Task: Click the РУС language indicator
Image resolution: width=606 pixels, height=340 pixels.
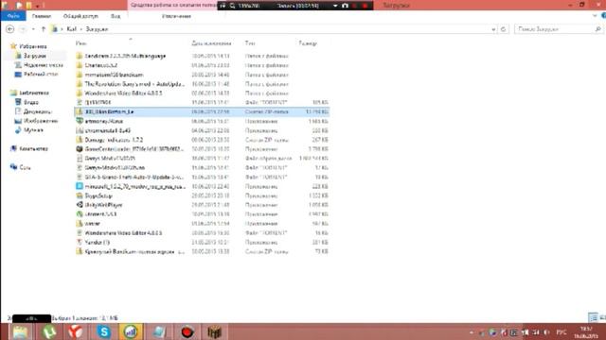Action: [x=561, y=331]
